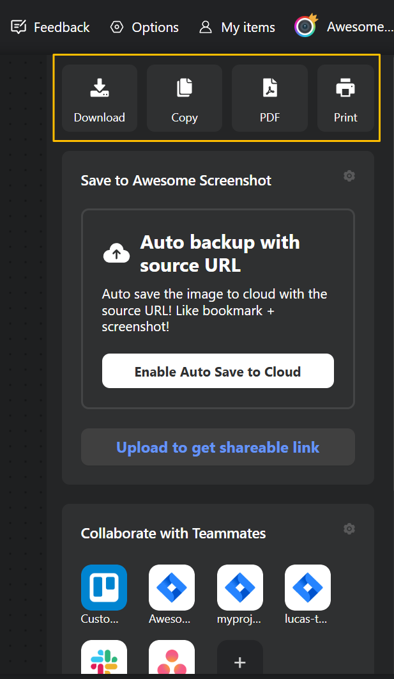Download the screenshot
The width and height of the screenshot is (394, 679).
99,97
